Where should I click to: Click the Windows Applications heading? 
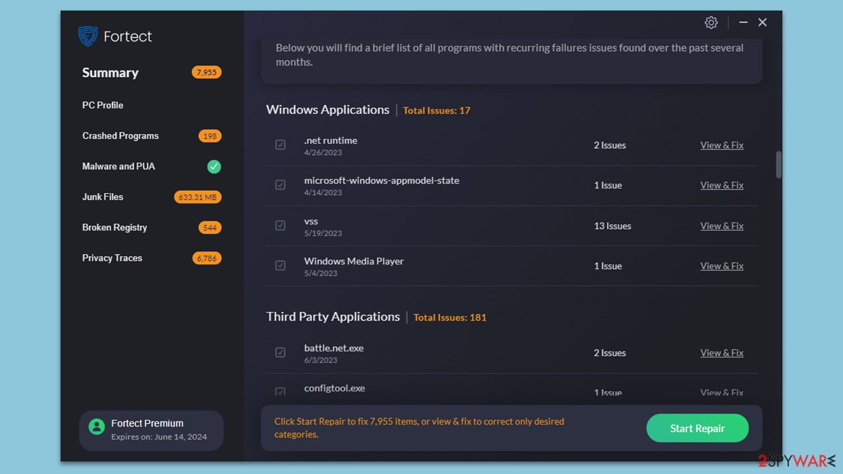pos(327,109)
